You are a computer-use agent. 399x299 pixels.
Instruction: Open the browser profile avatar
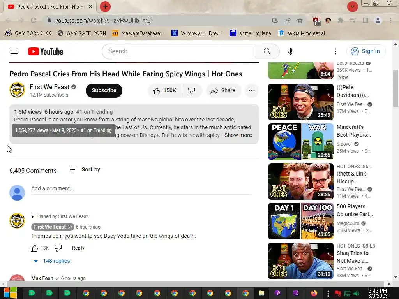coord(378,20)
